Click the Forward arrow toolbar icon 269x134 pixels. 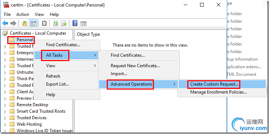point(13,23)
